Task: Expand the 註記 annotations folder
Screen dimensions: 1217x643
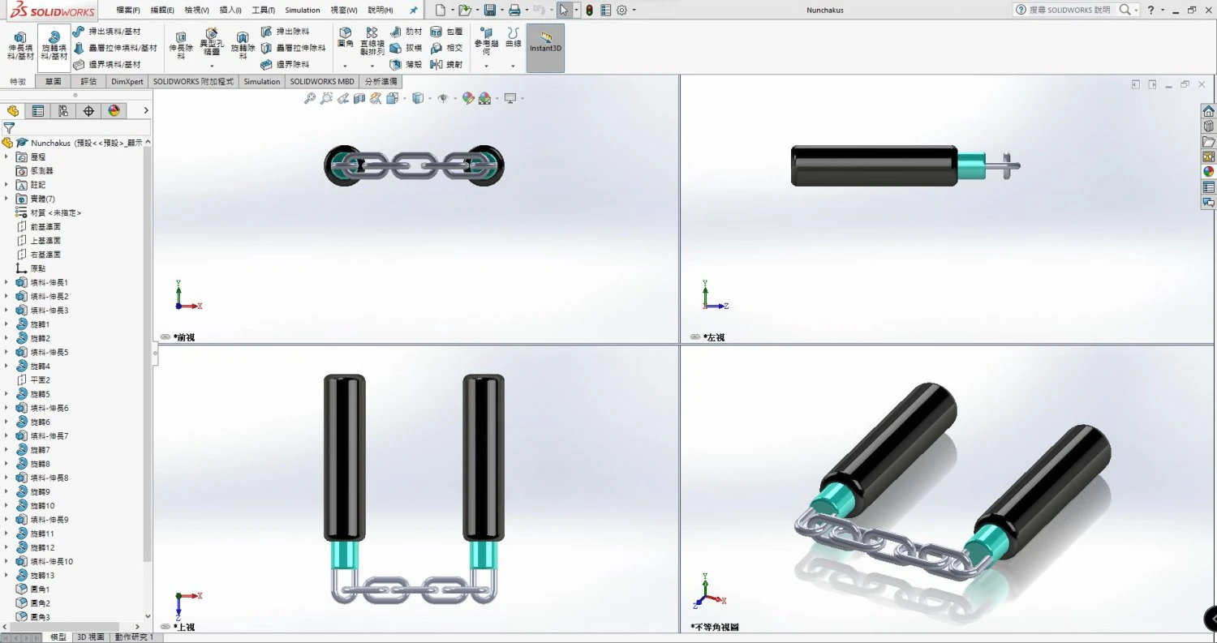Action: coord(6,185)
